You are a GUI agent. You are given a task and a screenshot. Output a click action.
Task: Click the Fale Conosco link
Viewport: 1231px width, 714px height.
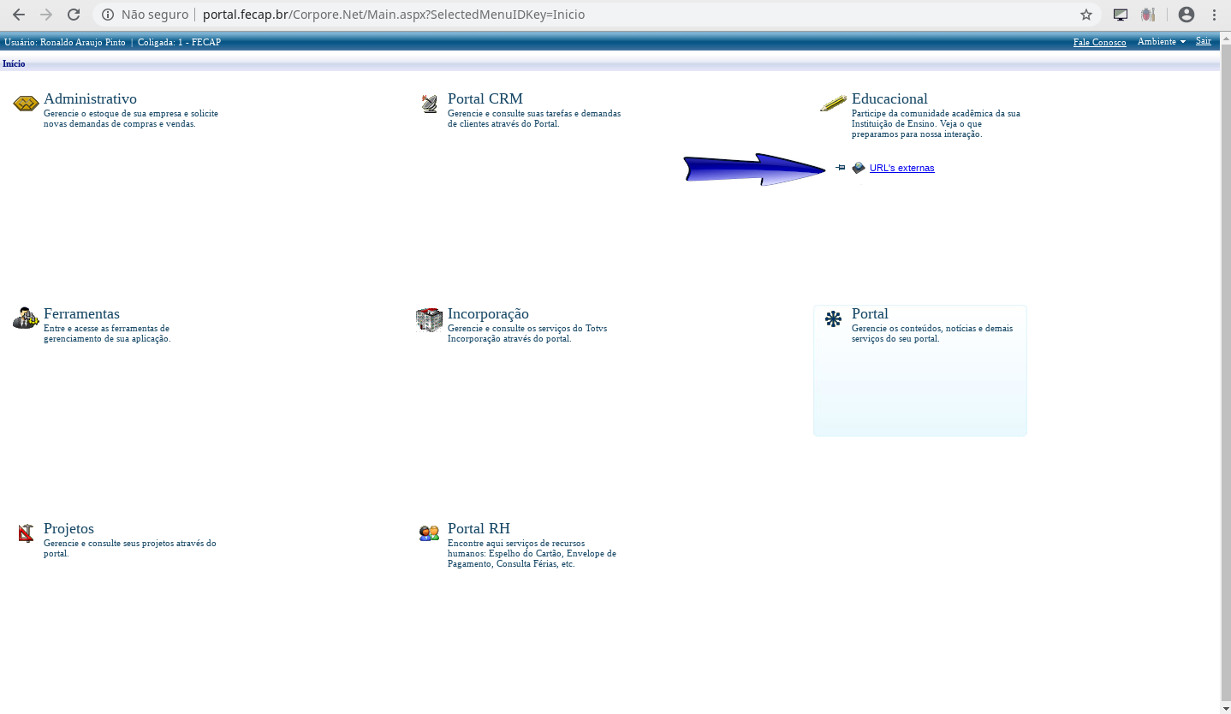click(1099, 42)
